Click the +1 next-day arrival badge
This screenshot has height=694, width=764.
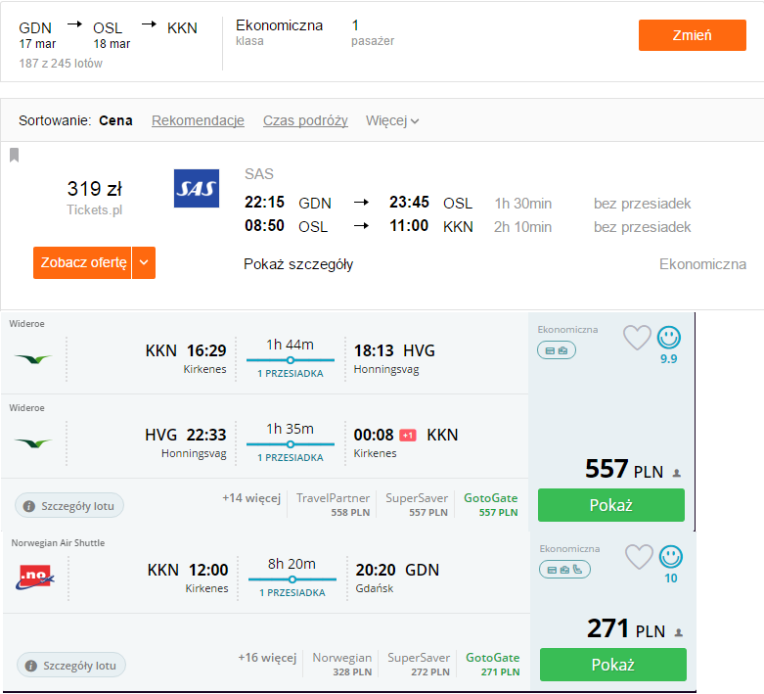(x=408, y=435)
